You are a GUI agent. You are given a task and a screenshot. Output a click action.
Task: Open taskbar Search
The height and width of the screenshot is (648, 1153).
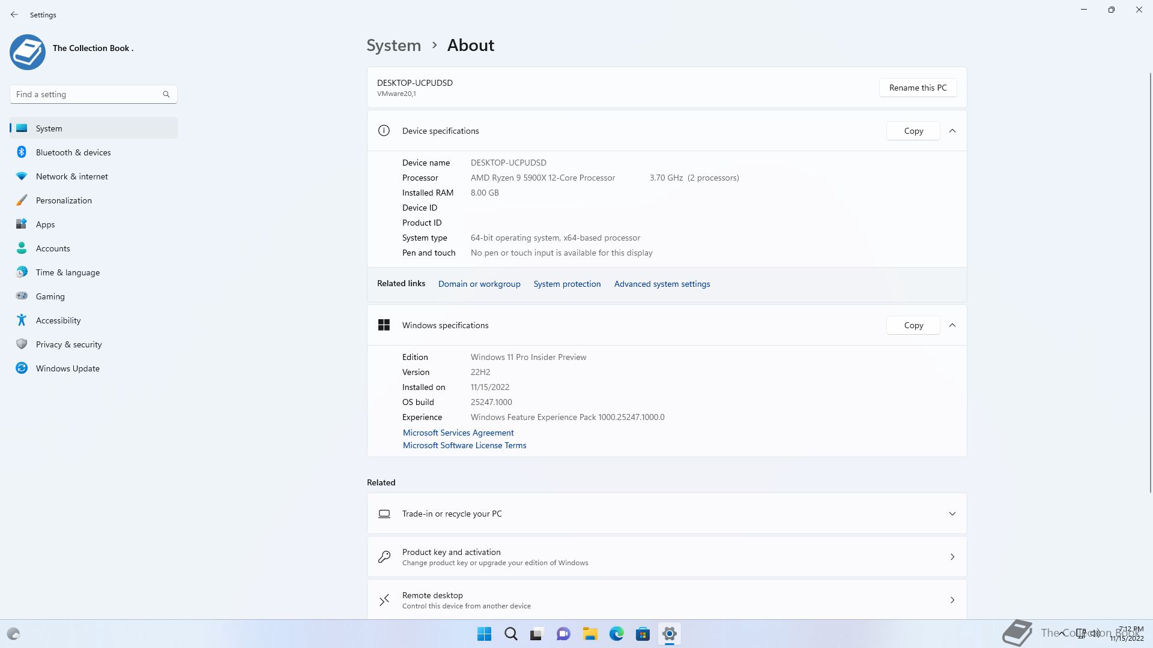511,634
